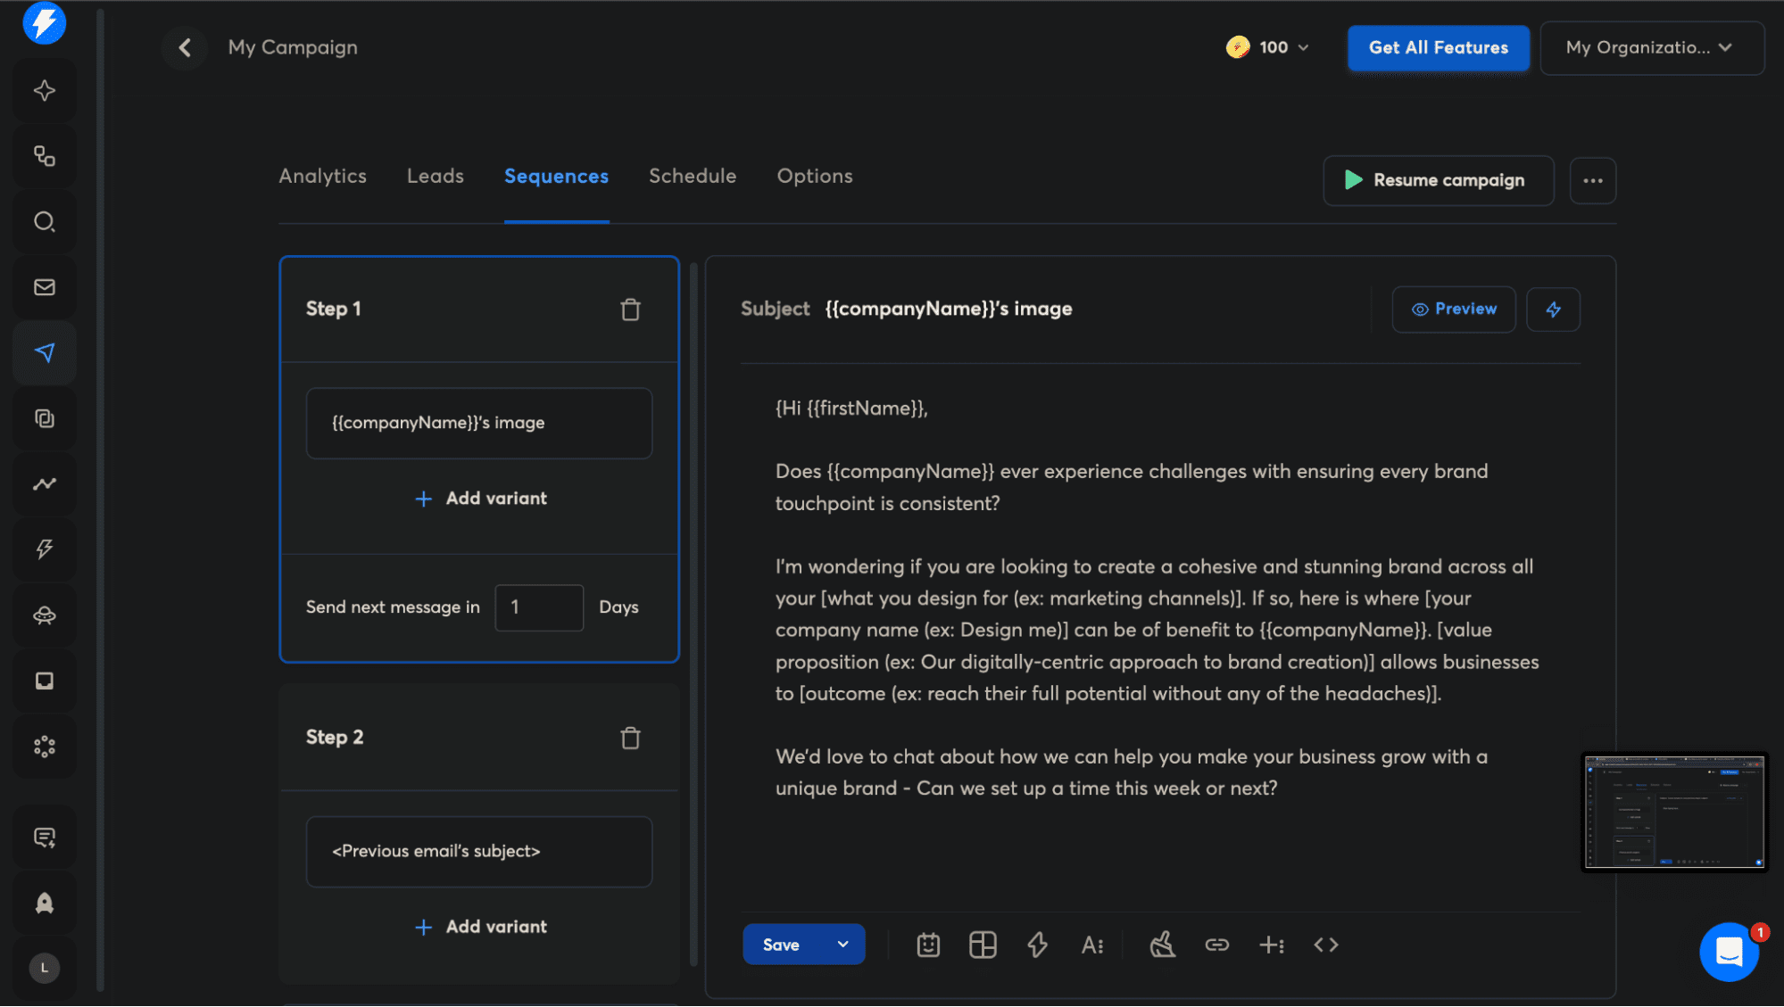Click the Resume campaign button

[x=1438, y=180]
